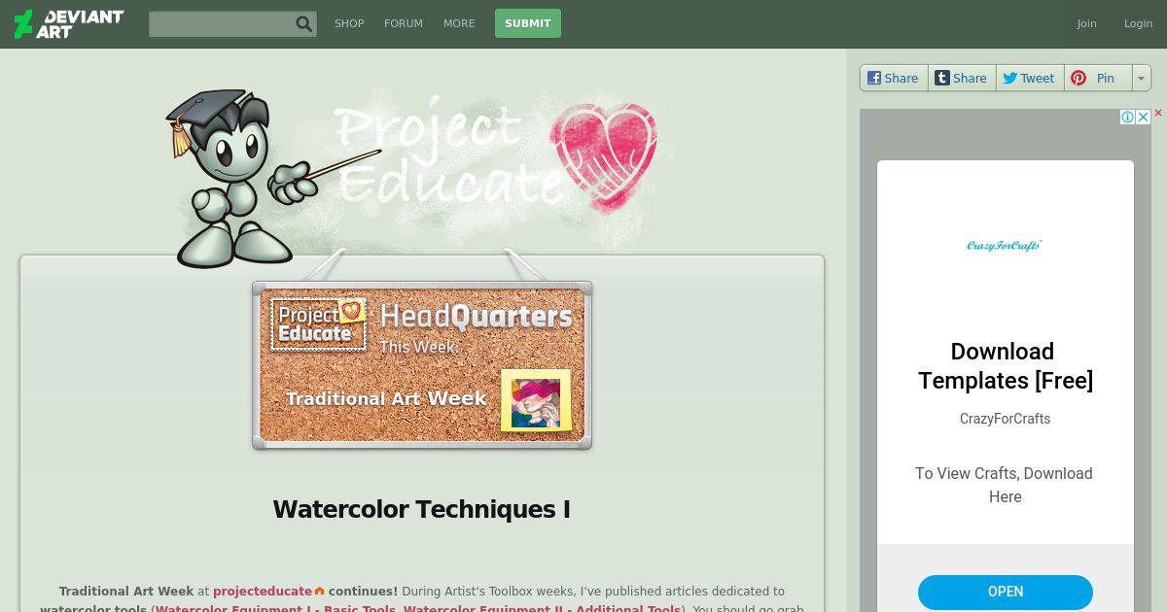Click the "Traditional Art Week" corkboard text

tap(386, 398)
